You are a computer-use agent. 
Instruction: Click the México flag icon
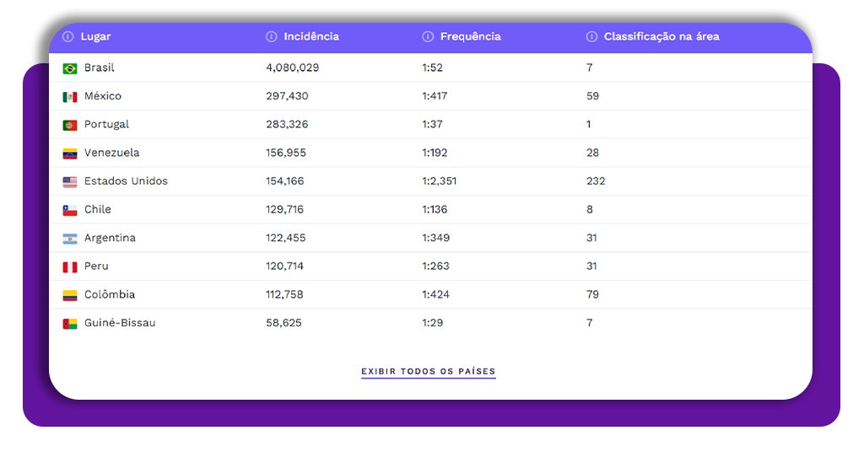point(70,97)
